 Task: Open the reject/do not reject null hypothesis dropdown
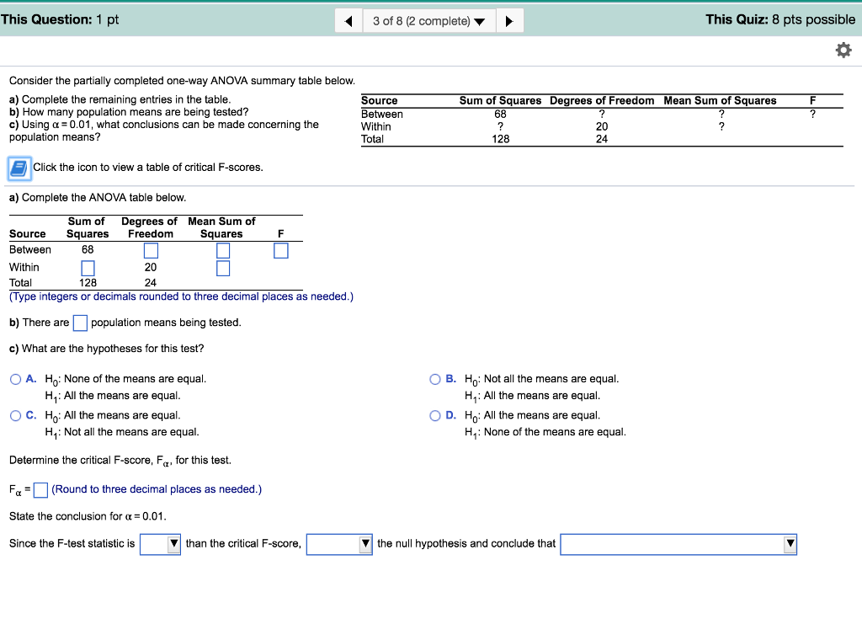[x=339, y=544]
